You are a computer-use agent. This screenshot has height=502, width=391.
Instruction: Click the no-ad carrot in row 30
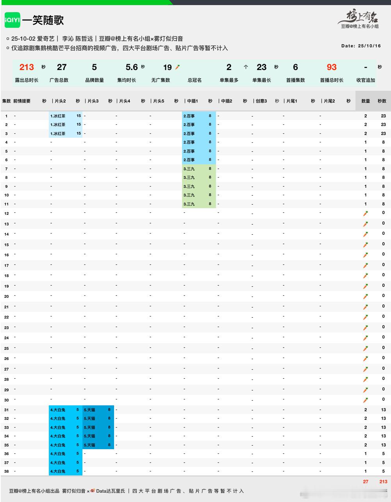coord(366,400)
